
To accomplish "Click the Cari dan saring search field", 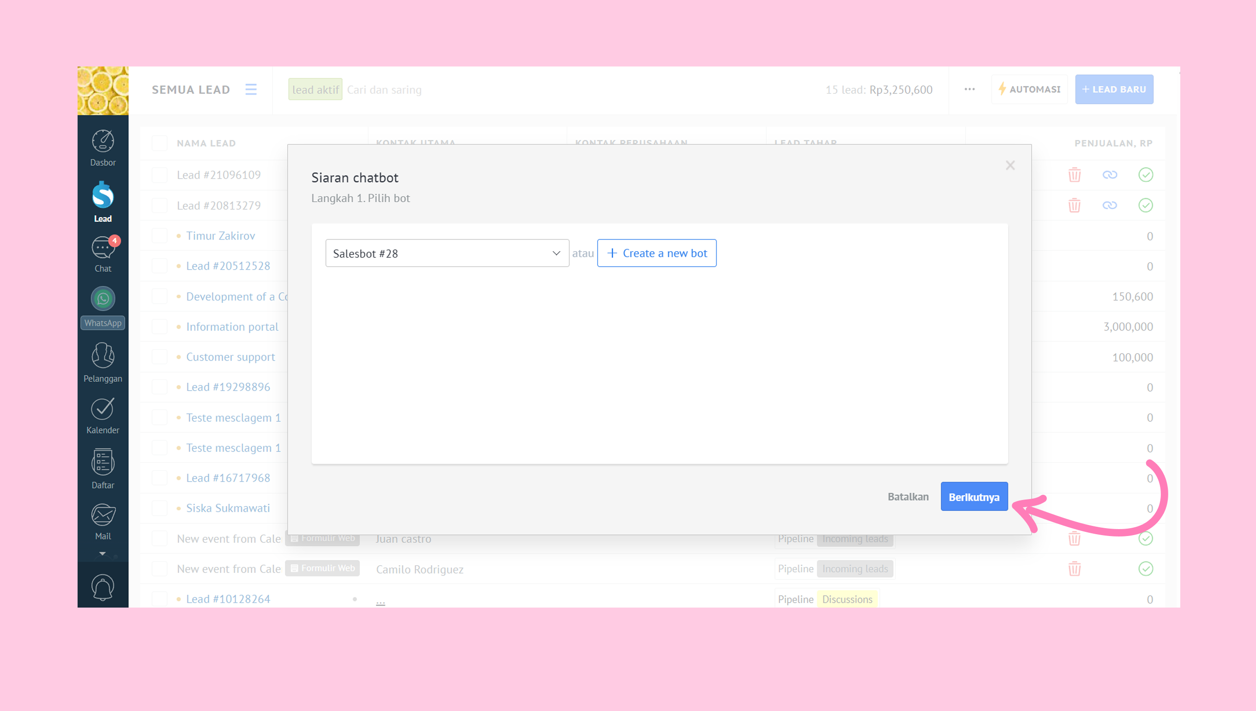I will (384, 90).
